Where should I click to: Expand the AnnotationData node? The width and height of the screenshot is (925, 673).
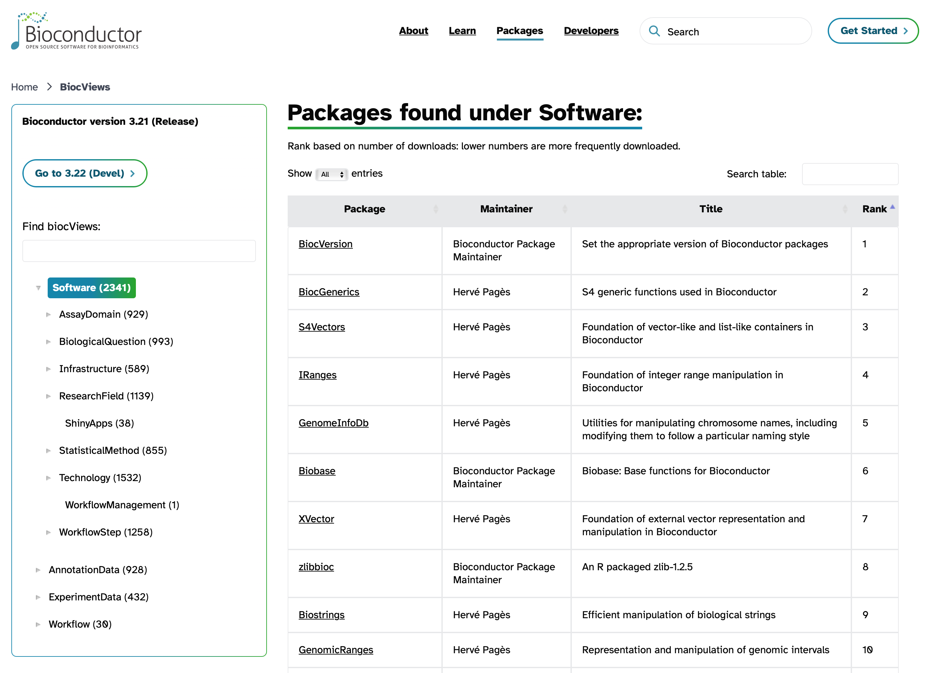38,570
